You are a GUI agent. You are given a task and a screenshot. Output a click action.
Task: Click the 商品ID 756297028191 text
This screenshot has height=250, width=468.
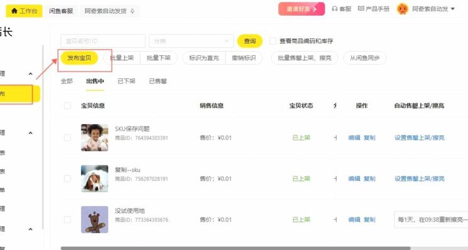click(x=141, y=179)
